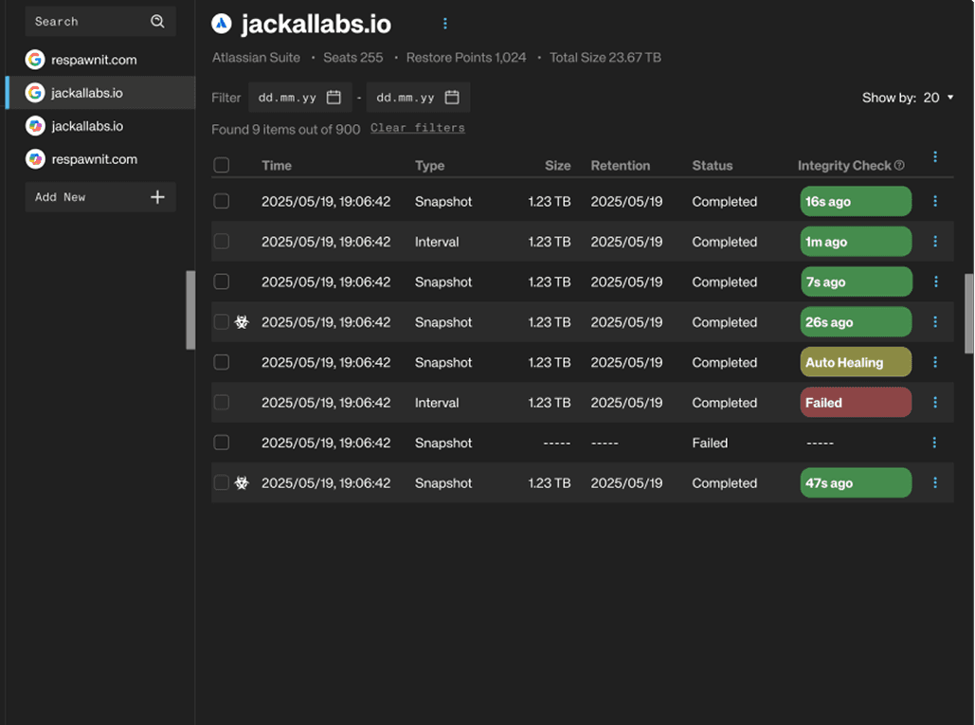Check the box for the Auto Healing snapshot

[x=222, y=362]
